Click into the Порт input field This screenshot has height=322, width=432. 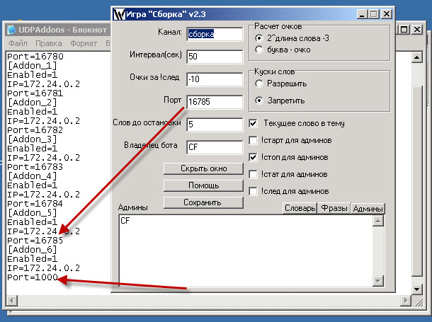(215, 101)
